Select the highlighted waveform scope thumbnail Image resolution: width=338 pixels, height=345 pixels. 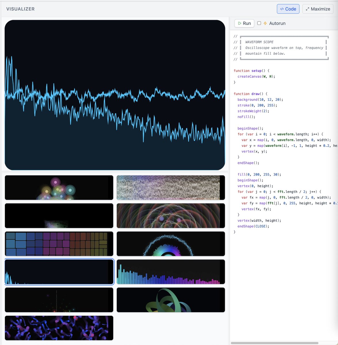point(59,272)
